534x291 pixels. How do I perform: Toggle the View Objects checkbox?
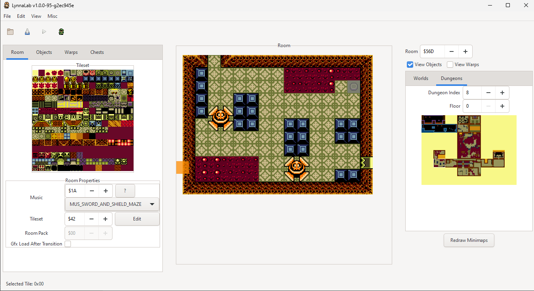(410, 65)
